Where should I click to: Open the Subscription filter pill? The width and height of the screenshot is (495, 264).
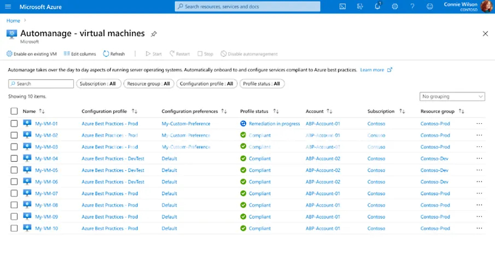click(x=98, y=84)
